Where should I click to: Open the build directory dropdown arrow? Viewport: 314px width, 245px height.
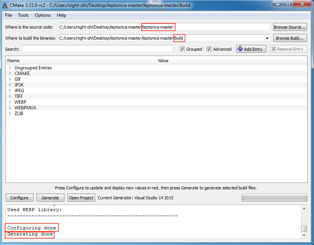[267, 38]
